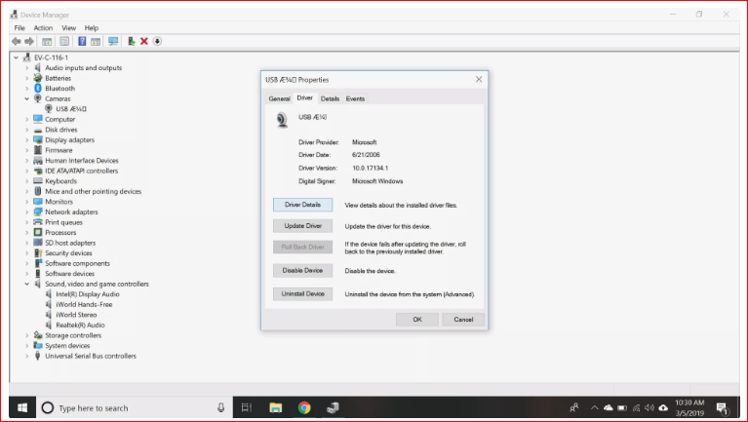Switch to the General tab
Screen dimensions: 748x422
pos(279,98)
